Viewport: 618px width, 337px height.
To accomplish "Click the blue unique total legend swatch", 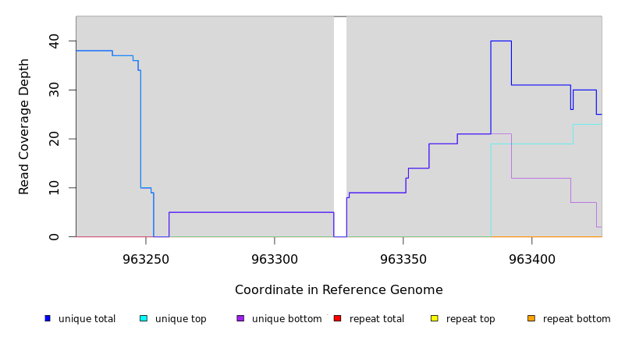I will 48,318.
